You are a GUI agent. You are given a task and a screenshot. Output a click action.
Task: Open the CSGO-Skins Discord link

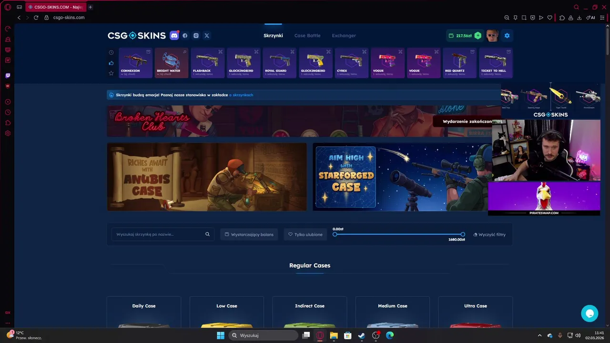174,35
